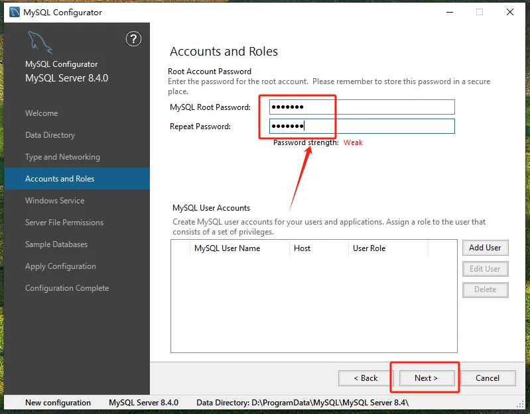Focus the Repeat Password field
Screen dimensions: 530x414
pyautogui.click(x=362, y=127)
